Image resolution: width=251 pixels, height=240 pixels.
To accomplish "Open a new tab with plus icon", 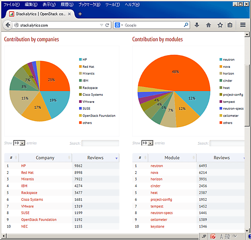I will [80, 14].
